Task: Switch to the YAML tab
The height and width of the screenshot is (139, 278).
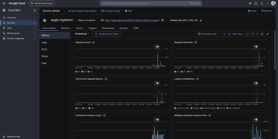Action: (x=136, y=28)
